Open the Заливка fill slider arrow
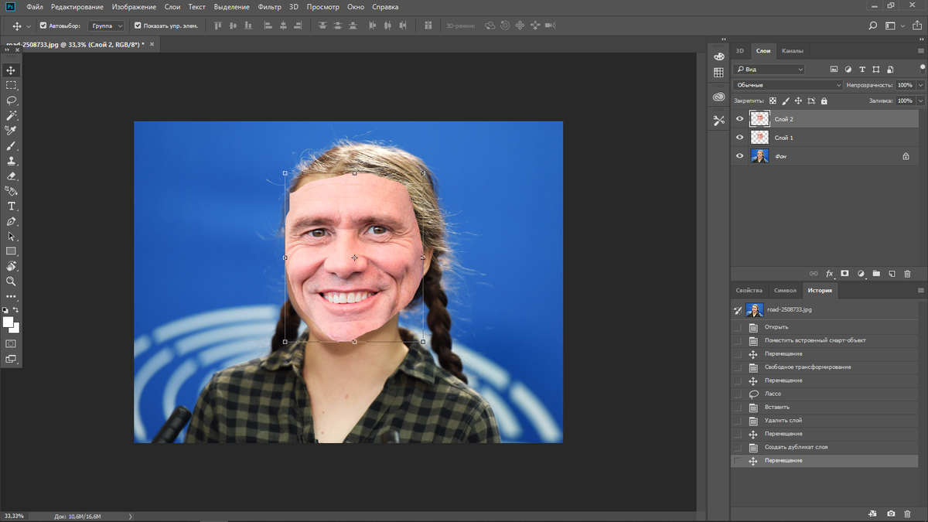This screenshot has width=928, height=522. (920, 101)
